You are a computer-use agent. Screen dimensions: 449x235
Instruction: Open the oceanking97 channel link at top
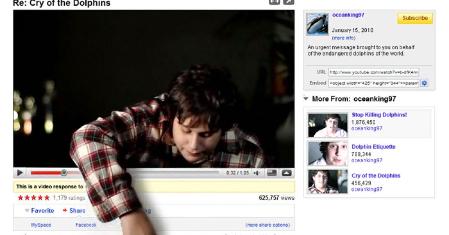(348, 15)
